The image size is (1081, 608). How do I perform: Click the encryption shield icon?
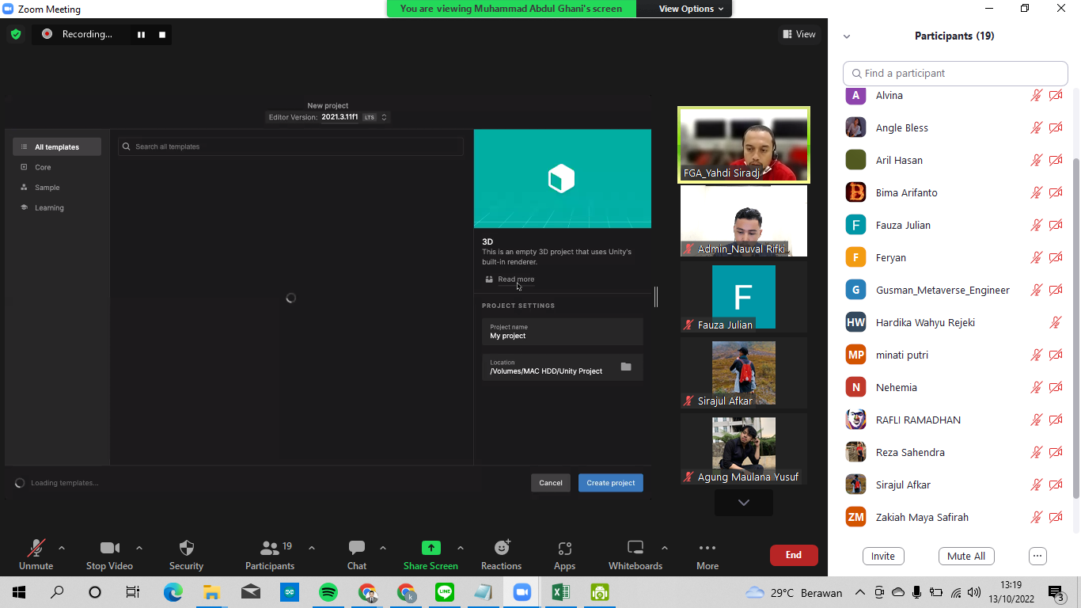pos(16,34)
